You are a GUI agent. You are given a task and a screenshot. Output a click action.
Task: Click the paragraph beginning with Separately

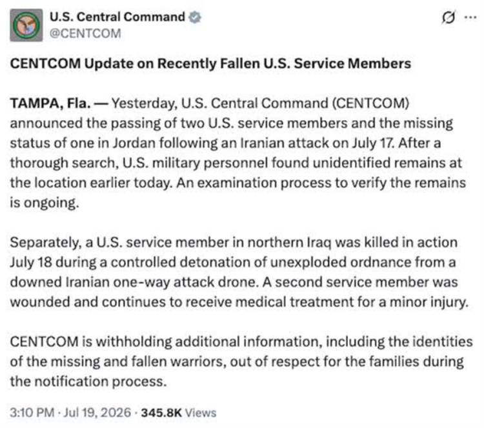(x=239, y=272)
